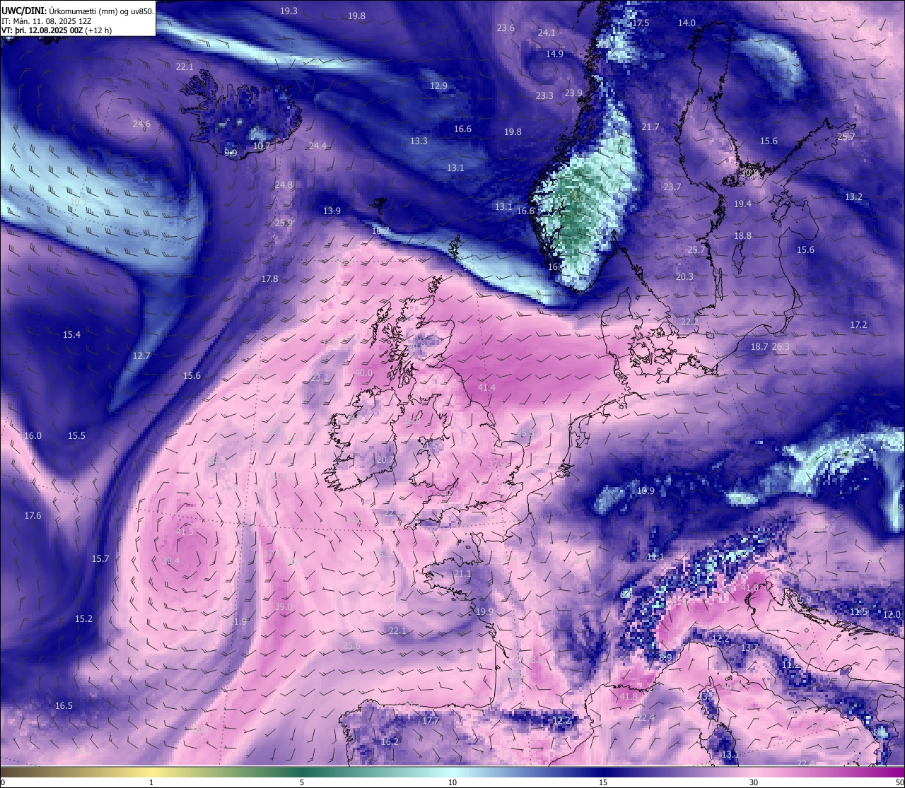Click the UWC/DINI title text
Screen dimensions: 905x788
[x=24, y=11]
